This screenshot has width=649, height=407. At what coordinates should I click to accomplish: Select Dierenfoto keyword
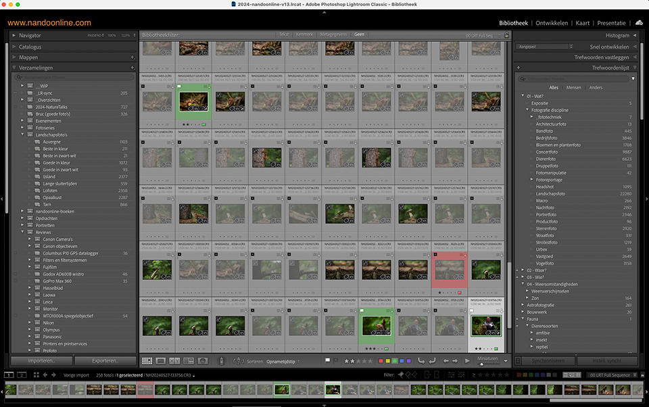(546, 159)
